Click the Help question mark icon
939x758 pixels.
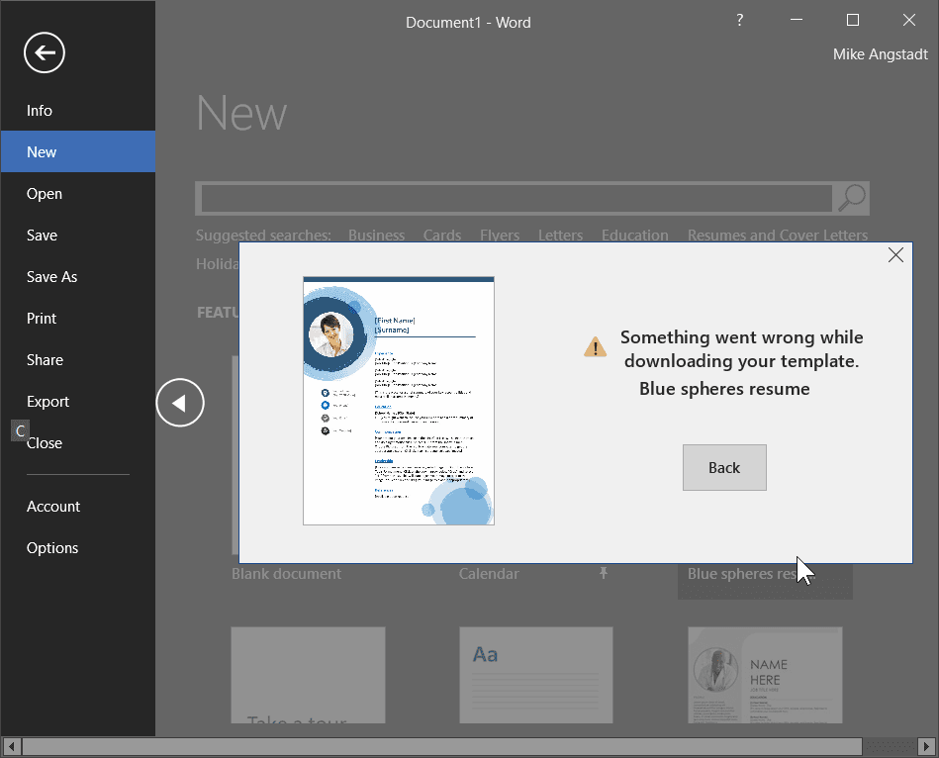coord(739,21)
